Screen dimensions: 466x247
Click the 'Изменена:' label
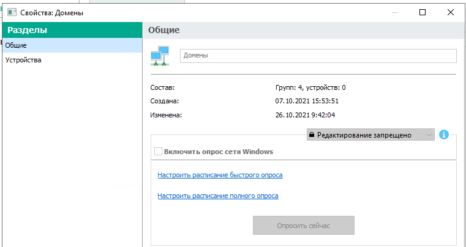pos(166,115)
